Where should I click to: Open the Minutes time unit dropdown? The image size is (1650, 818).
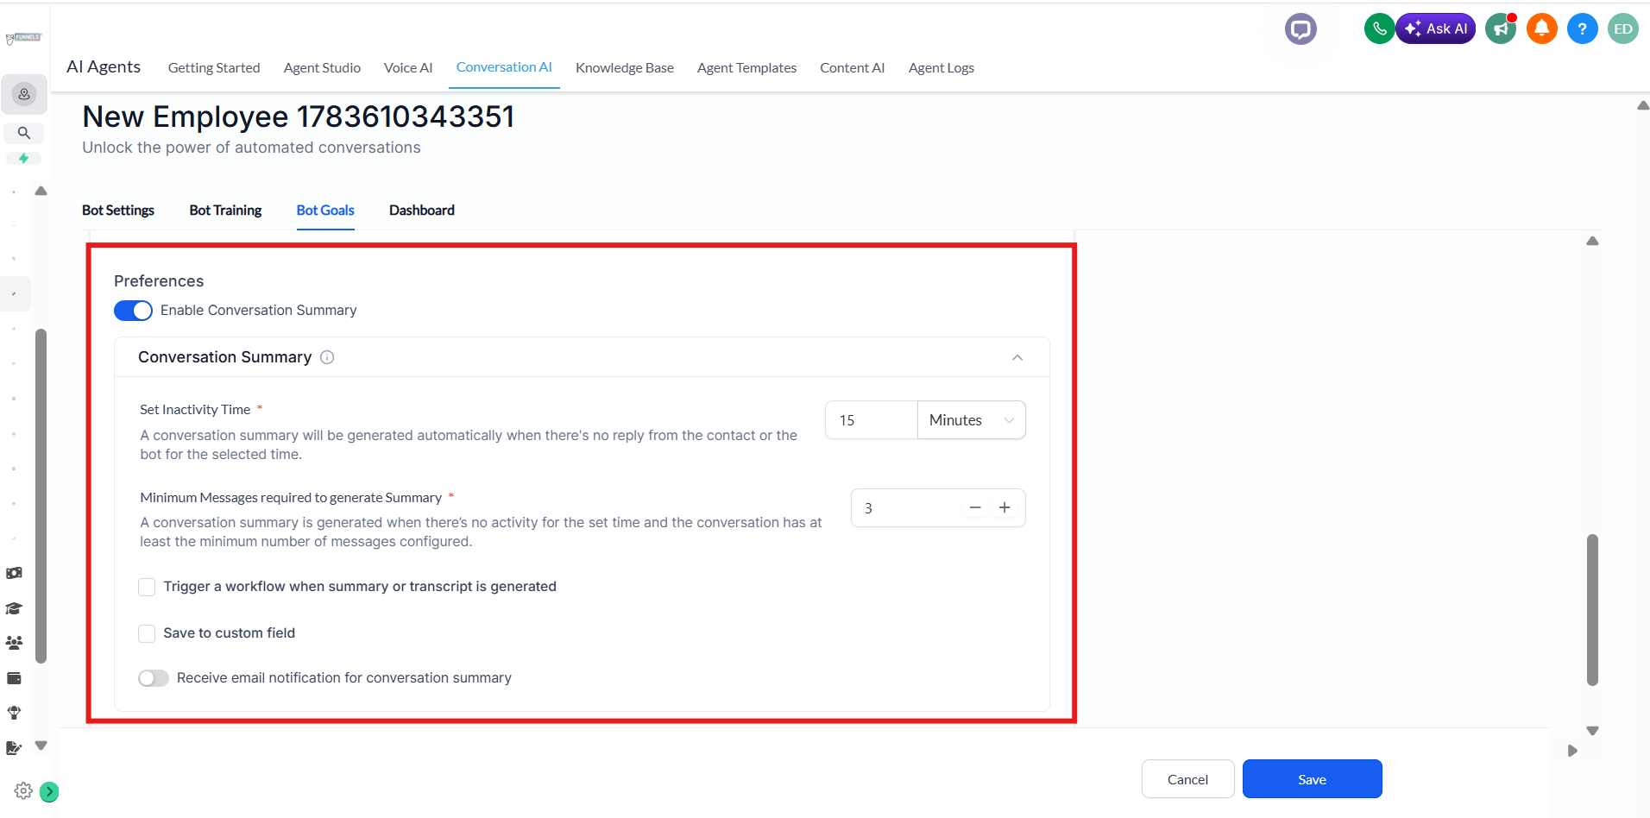pyautogui.click(x=971, y=420)
